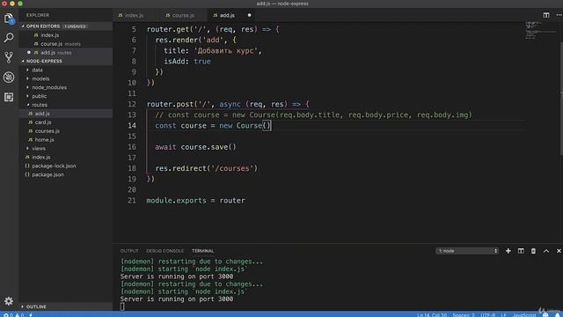Switch to the index.js editor tab
563x317 pixels.
pos(135,15)
